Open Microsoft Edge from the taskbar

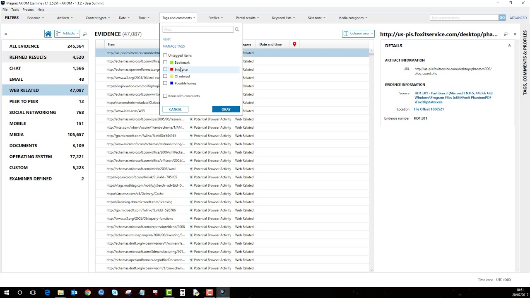(x=47, y=292)
